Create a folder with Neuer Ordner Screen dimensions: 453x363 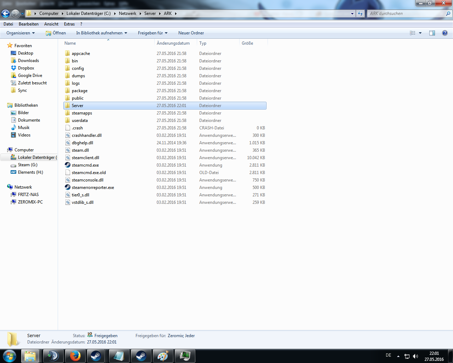191,33
